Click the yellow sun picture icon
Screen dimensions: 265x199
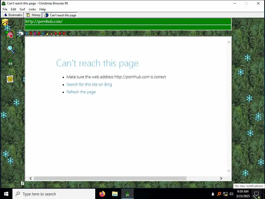click(10, 79)
